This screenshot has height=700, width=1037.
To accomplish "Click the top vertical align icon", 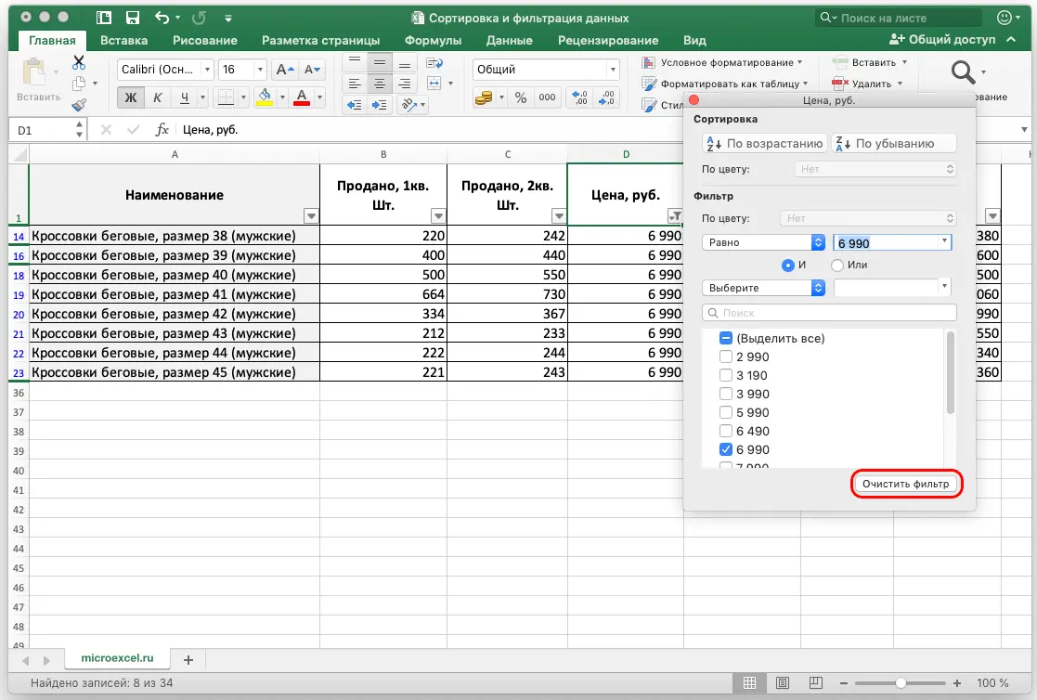I will [355, 62].
